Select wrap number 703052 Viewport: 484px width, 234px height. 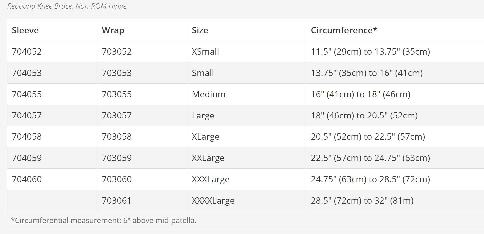(117, 52)
